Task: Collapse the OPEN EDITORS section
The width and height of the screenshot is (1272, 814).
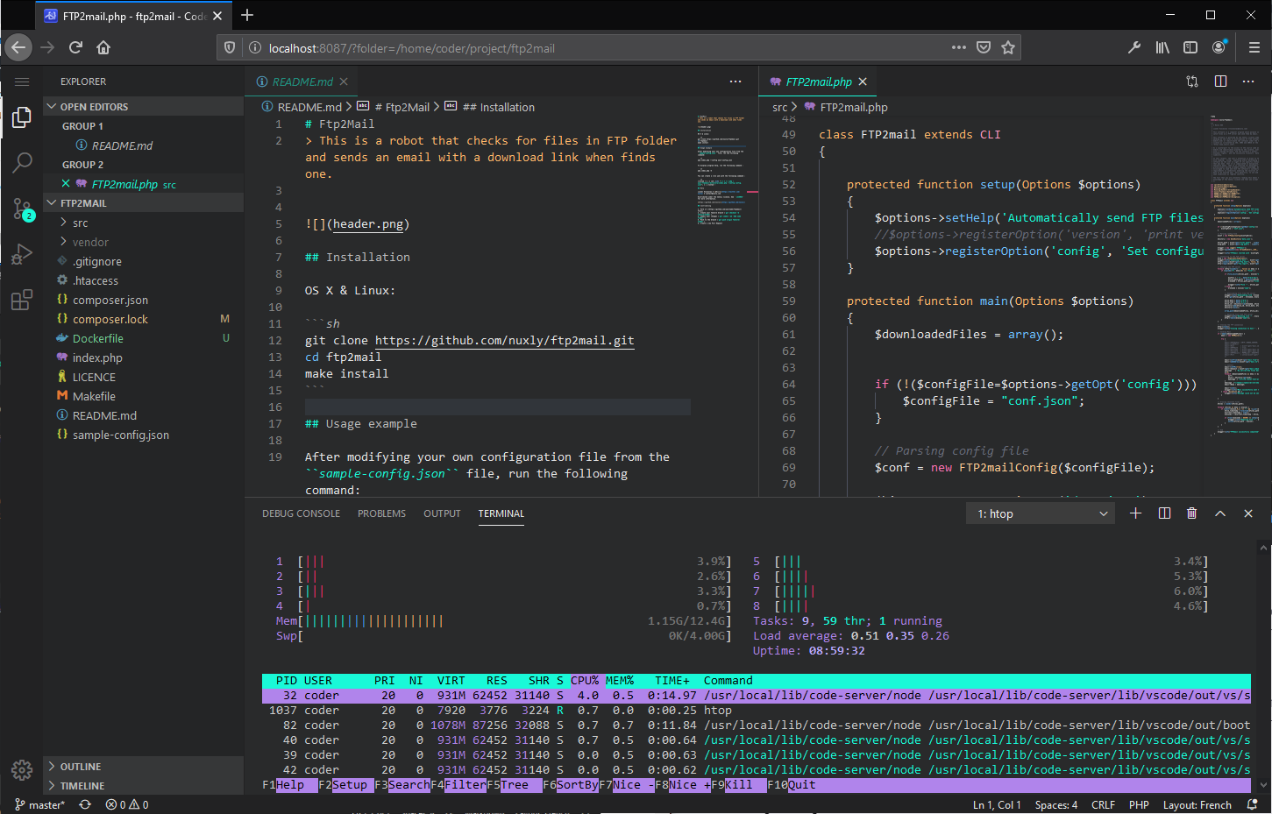Action: tap(143, 107)
